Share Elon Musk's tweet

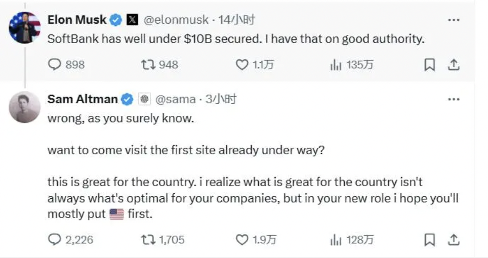point(454,65)
